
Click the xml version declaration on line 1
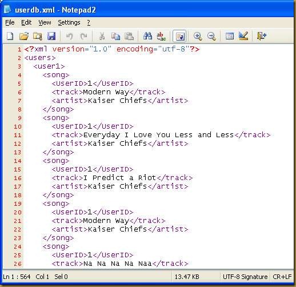[112, 49]
